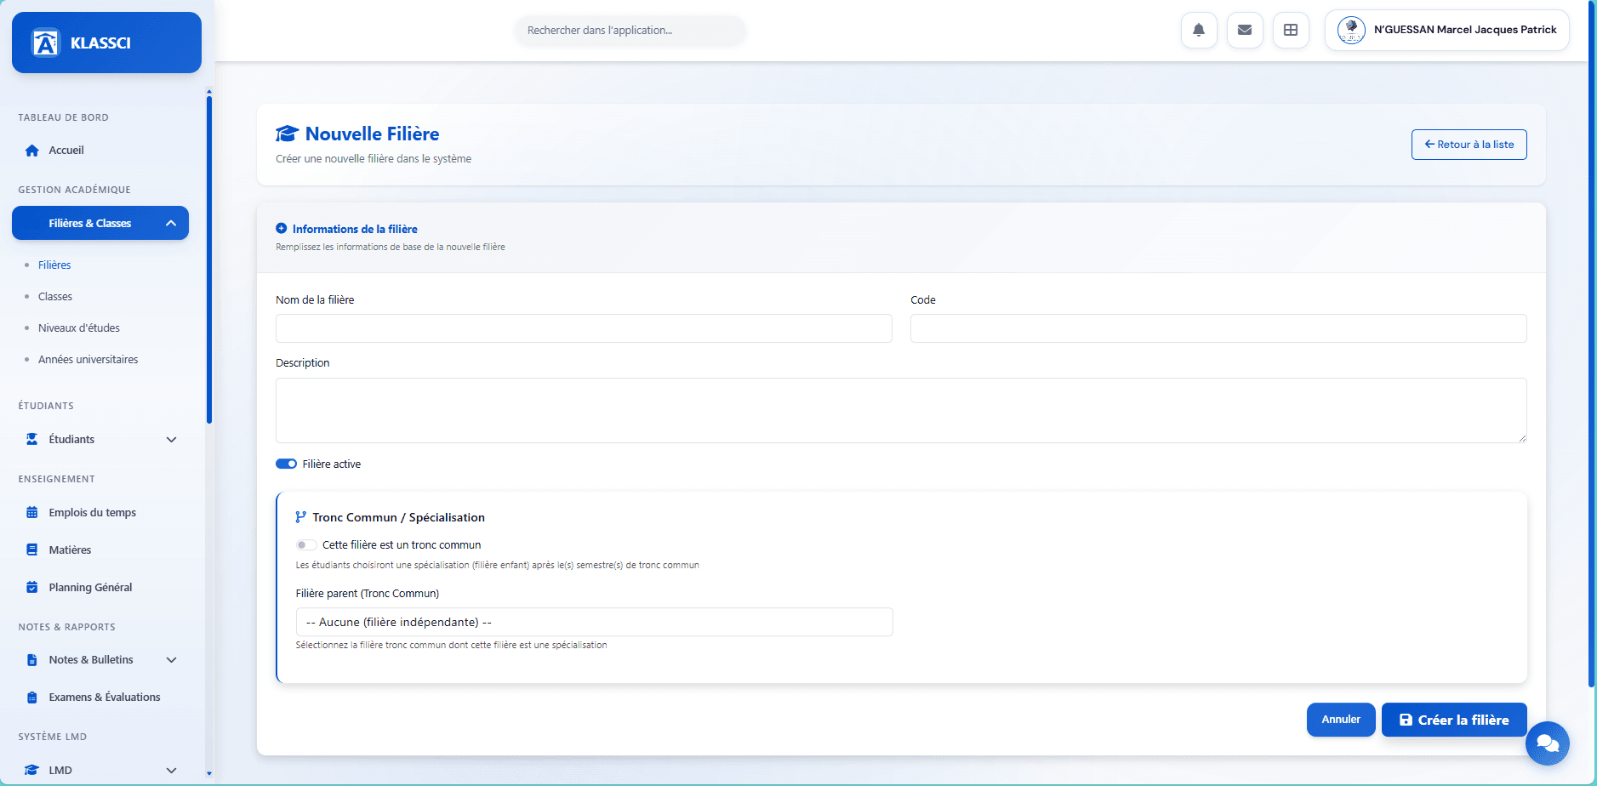This screenshot has height=786, width=1597.
Task: Open notifications via the bell icon
Action: pyautogui.click(x=1199, y=30)
